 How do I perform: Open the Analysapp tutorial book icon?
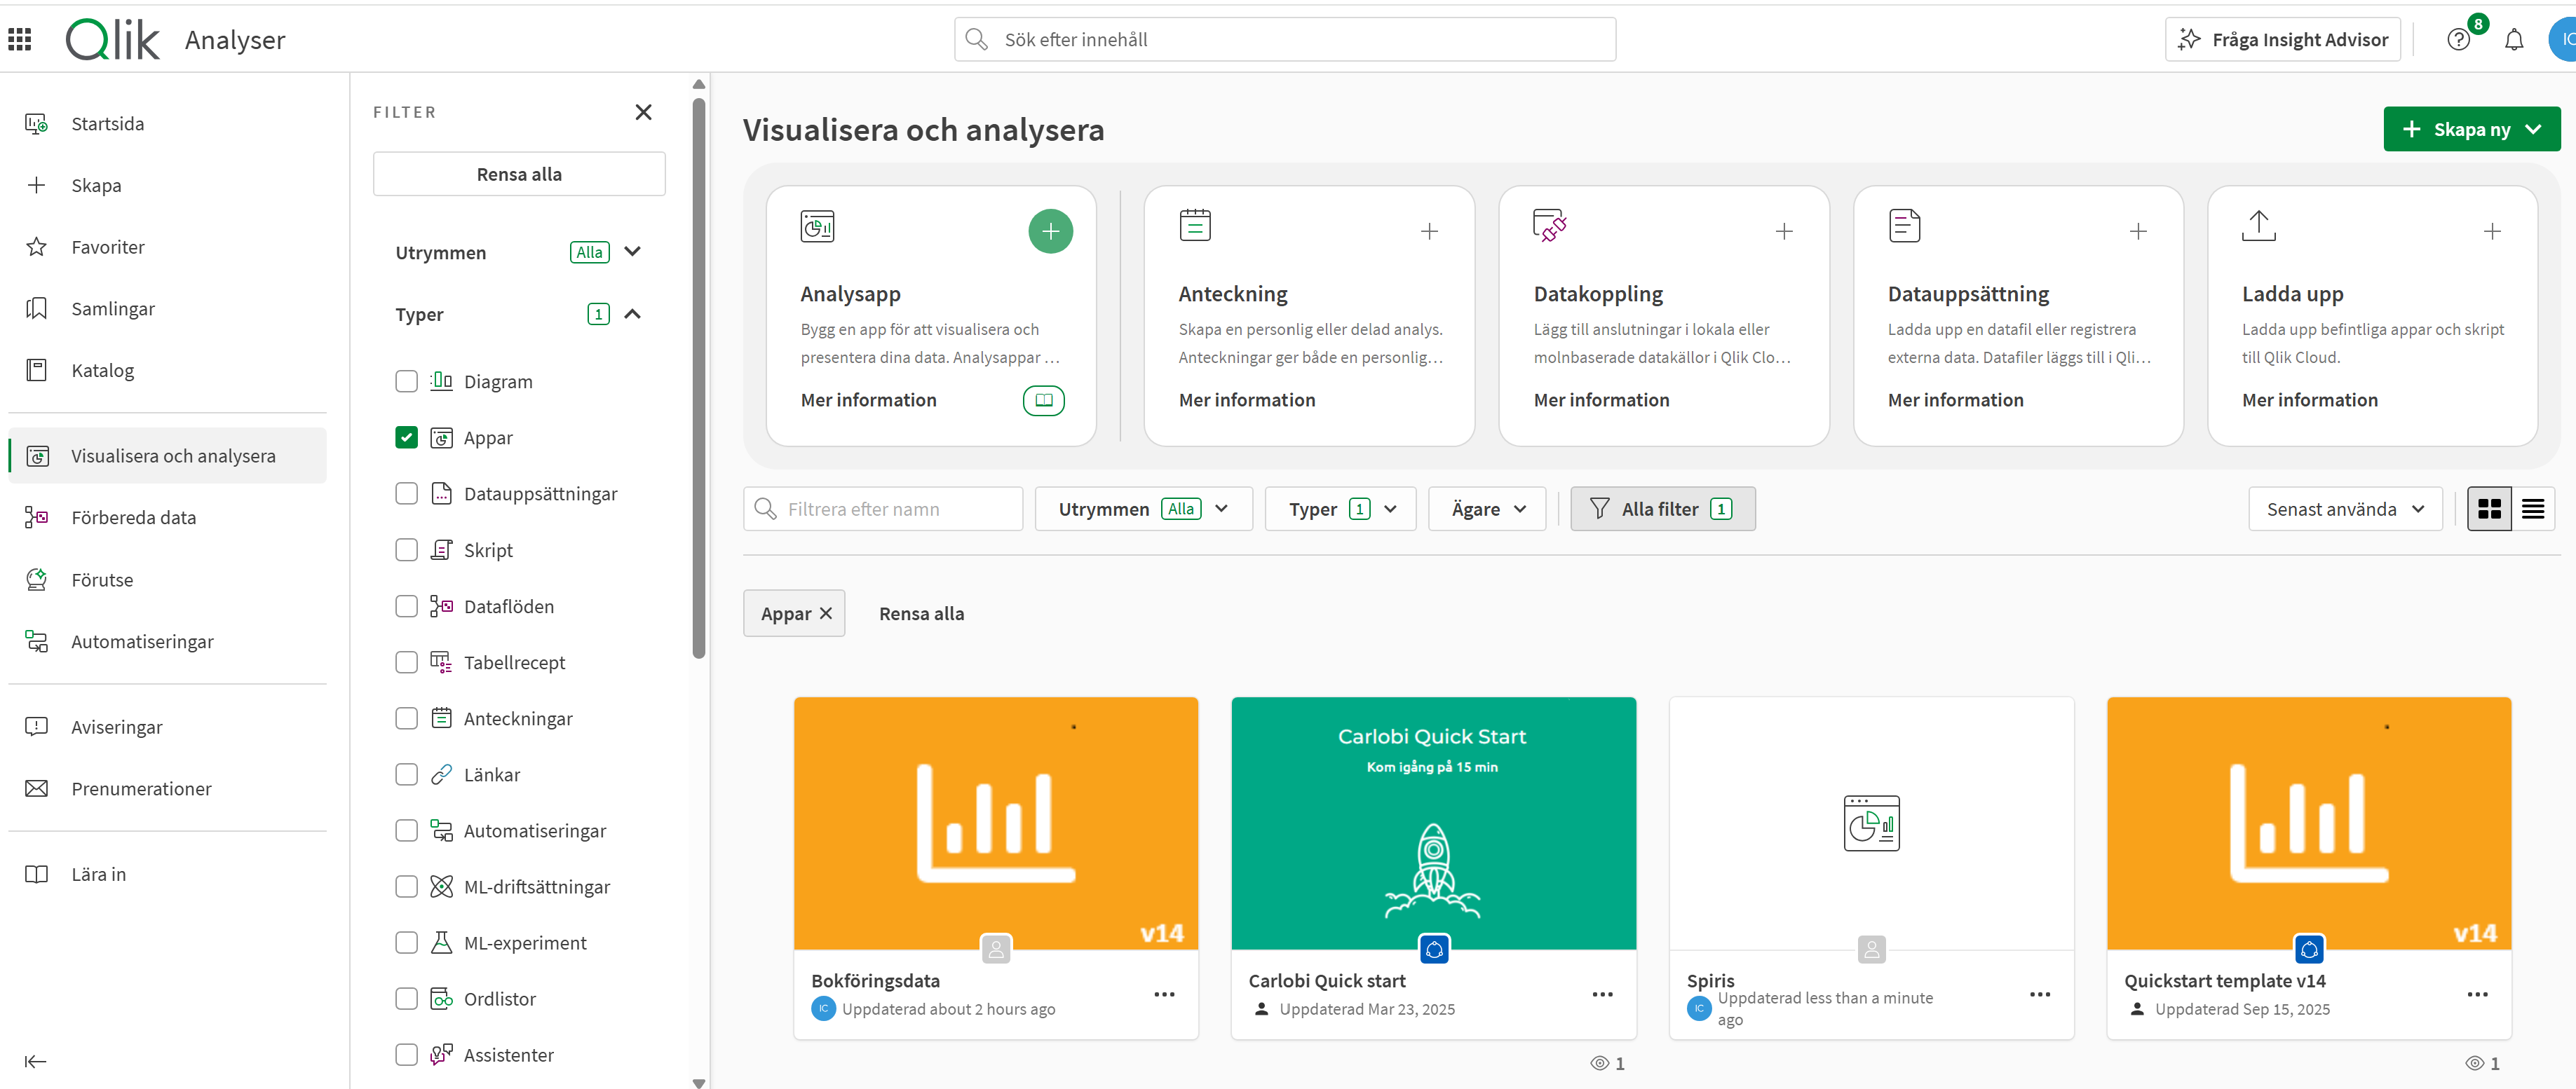(1043, 399)
